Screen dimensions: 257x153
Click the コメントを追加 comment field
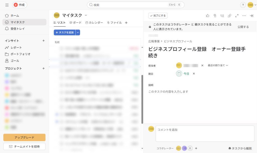pos(205,133)
